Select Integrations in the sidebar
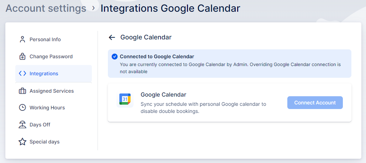This screenshot has width=366, height=163. click(x=44, y=74)
